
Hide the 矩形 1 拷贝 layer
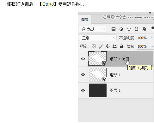click(83, 59)
